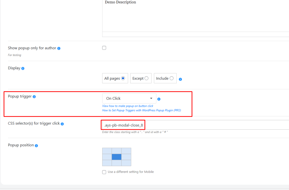Click info icon after the Include option
This screenshot has height=190, width=289.
(x=180, y=79)
